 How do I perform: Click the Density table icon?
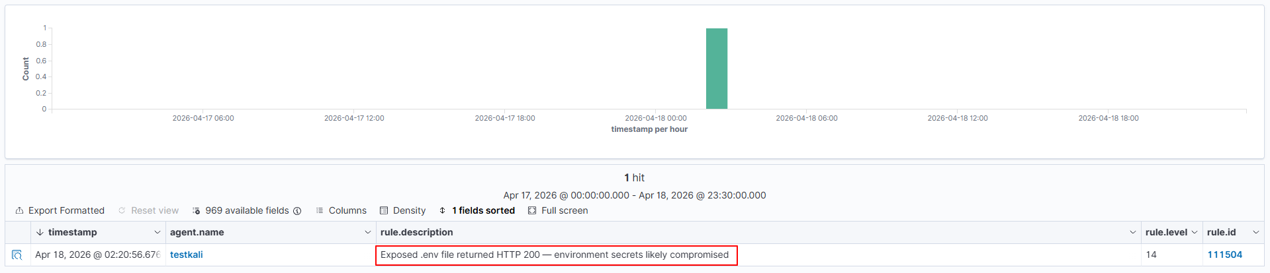384,210
